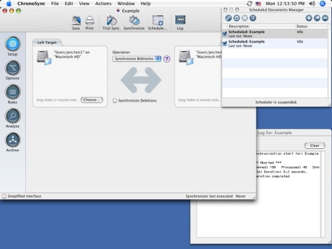Select the second, unhighlighted Scheduled: Example row
This screenshot has width=332, height=249.
pyautogui.click(x=275, y=44)
